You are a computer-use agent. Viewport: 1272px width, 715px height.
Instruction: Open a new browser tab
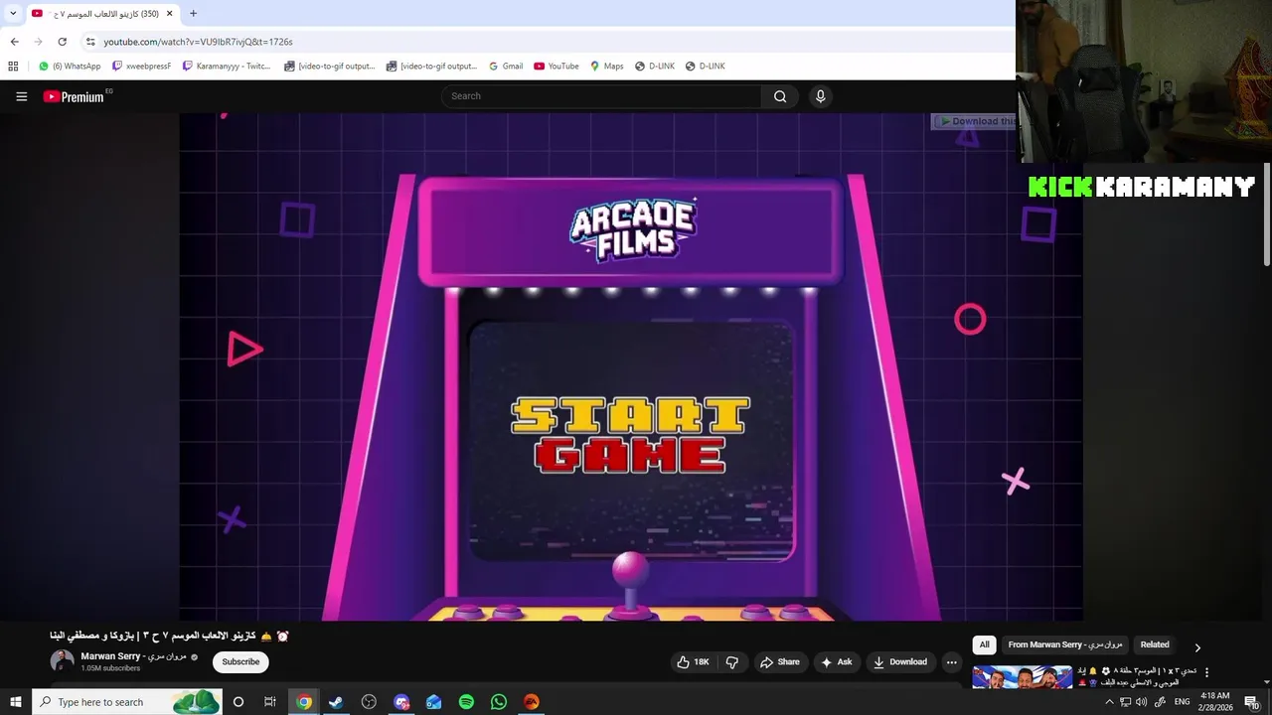pyautogui.click(x=193, y=14)
